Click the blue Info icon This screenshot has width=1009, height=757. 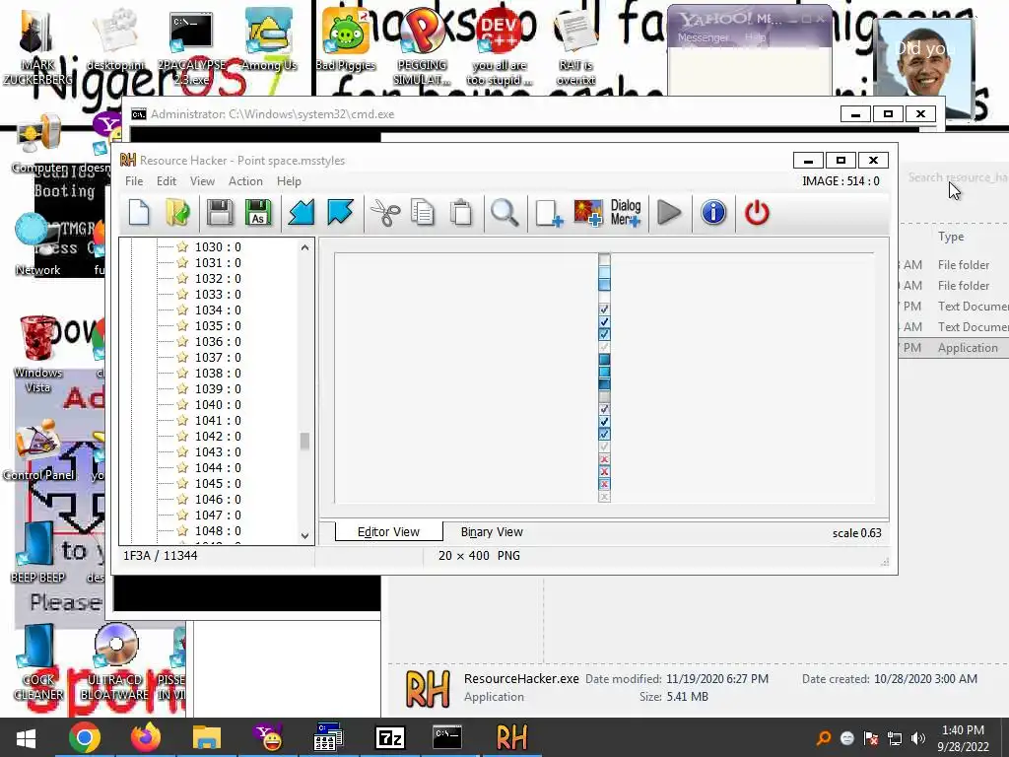pyautogui.click(x=713, y=213)
